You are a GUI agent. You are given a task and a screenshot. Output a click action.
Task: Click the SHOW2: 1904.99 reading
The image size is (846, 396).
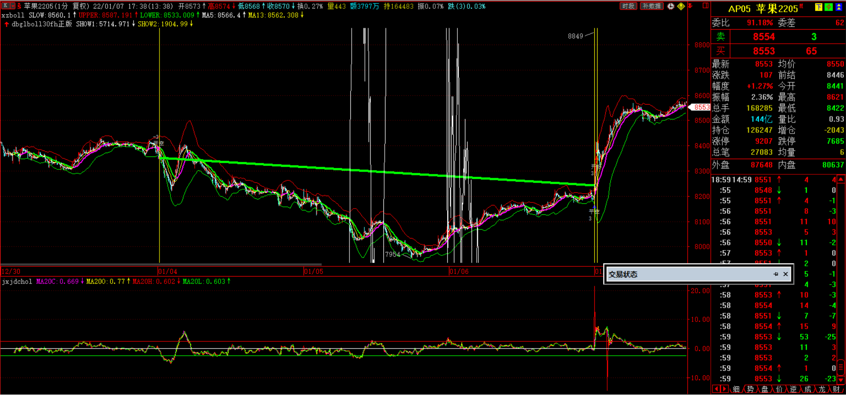coord(163,24)
